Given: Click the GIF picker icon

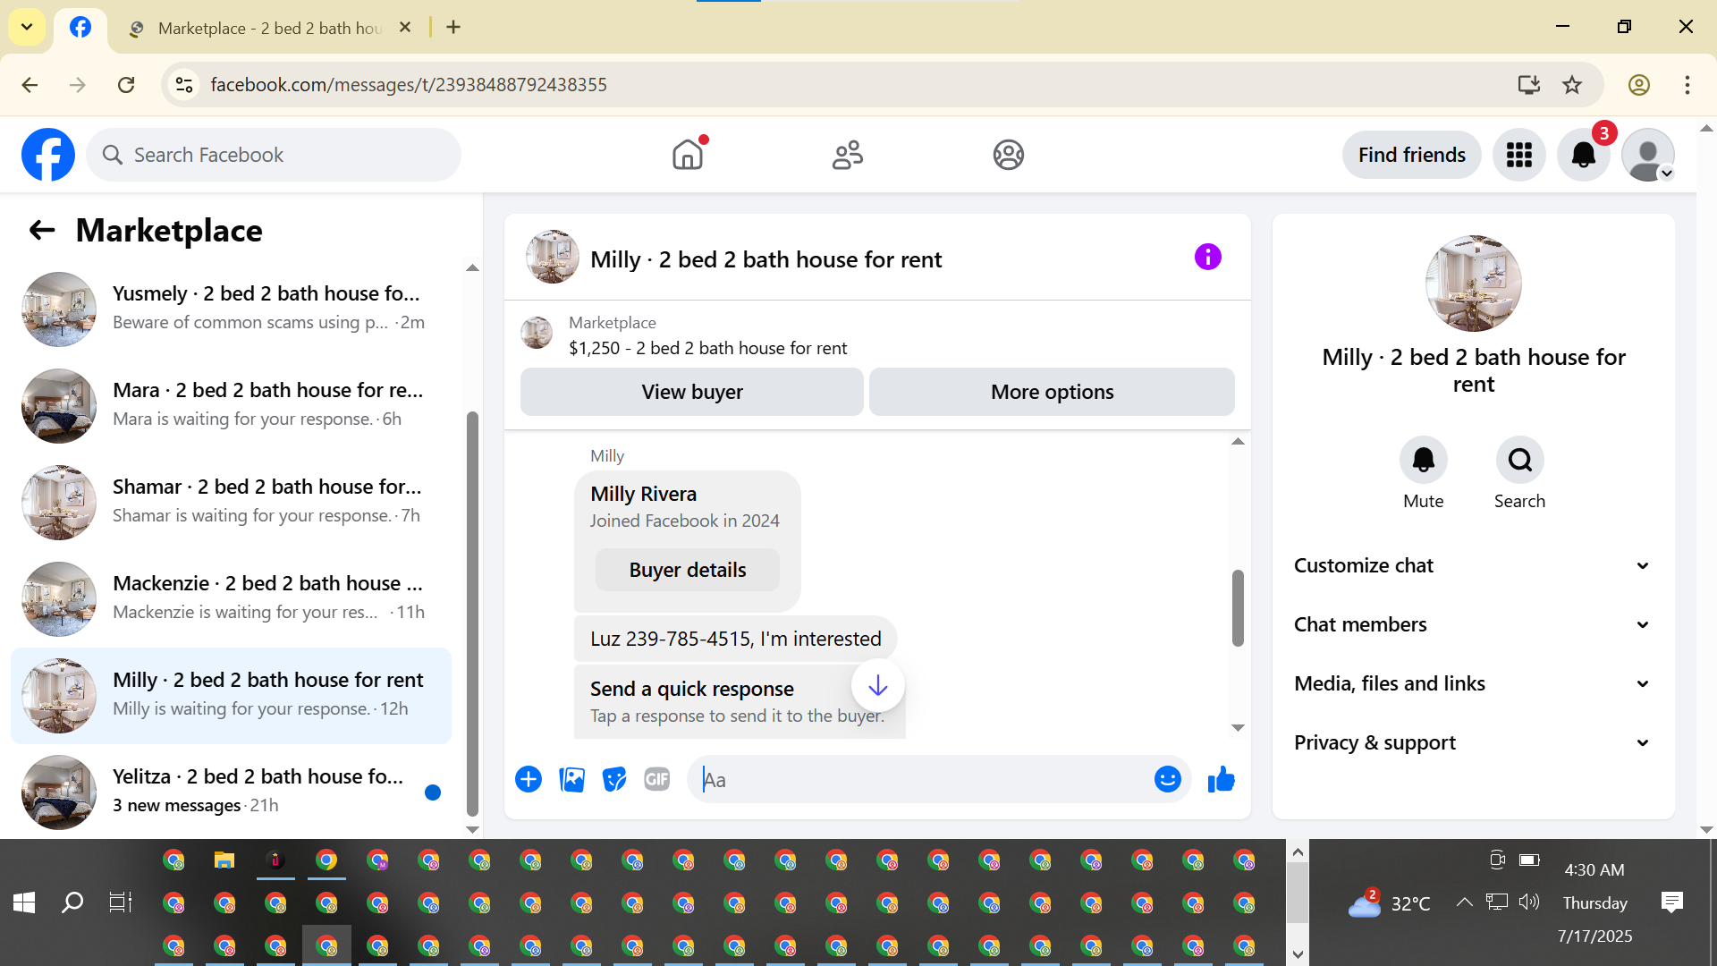Looking at the screenshot, I should 656,780.
